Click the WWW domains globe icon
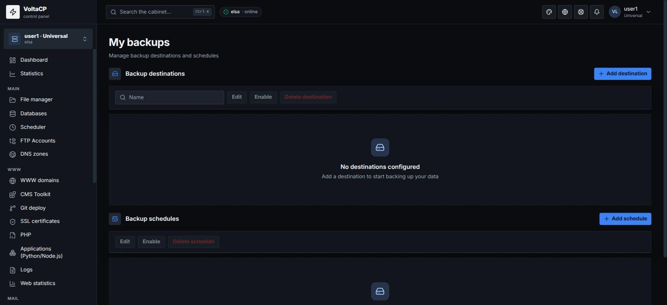The image size is (667, 305). point(13,180)
